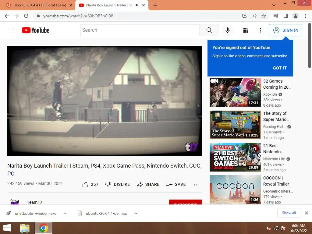The image size is (312, 234).
Task: View site info padlock icon
Action: [38, 16]
